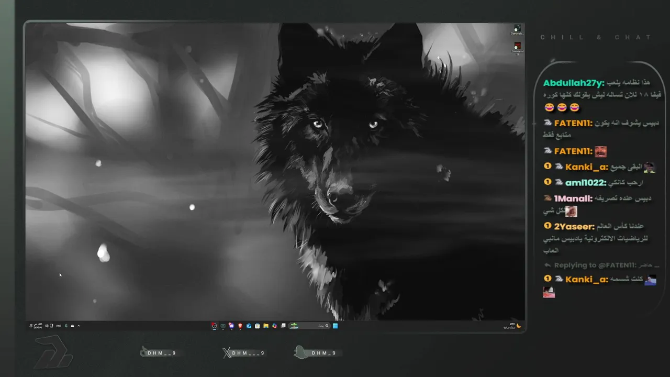Open Outlook from the taskbar
The image size is (670, 377).
pos(249,326)
